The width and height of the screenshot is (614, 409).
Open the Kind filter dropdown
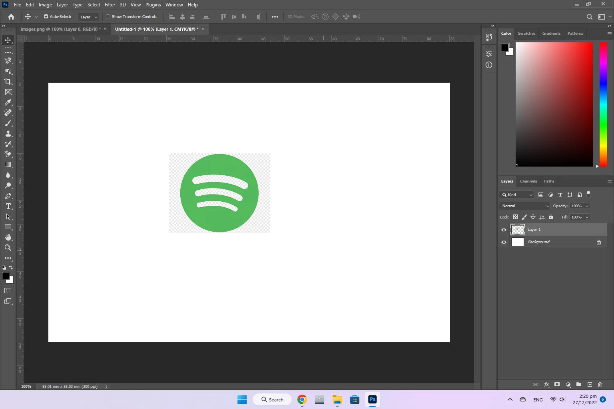click(516, 195)
